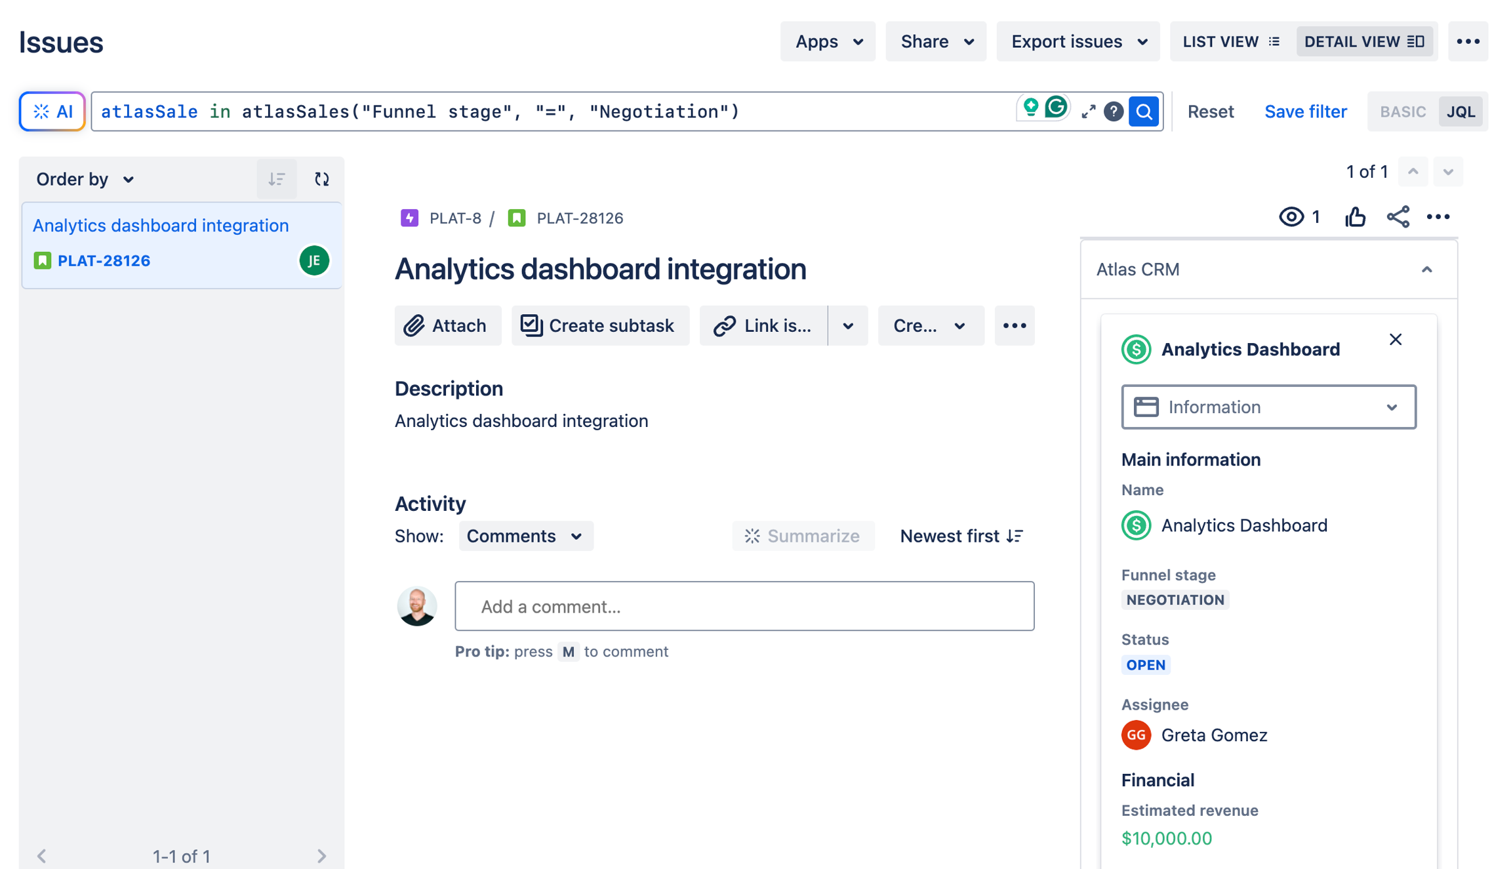Switch to LIST VIEW layout
The image size is (1511, 869).
pos(1230,41)
